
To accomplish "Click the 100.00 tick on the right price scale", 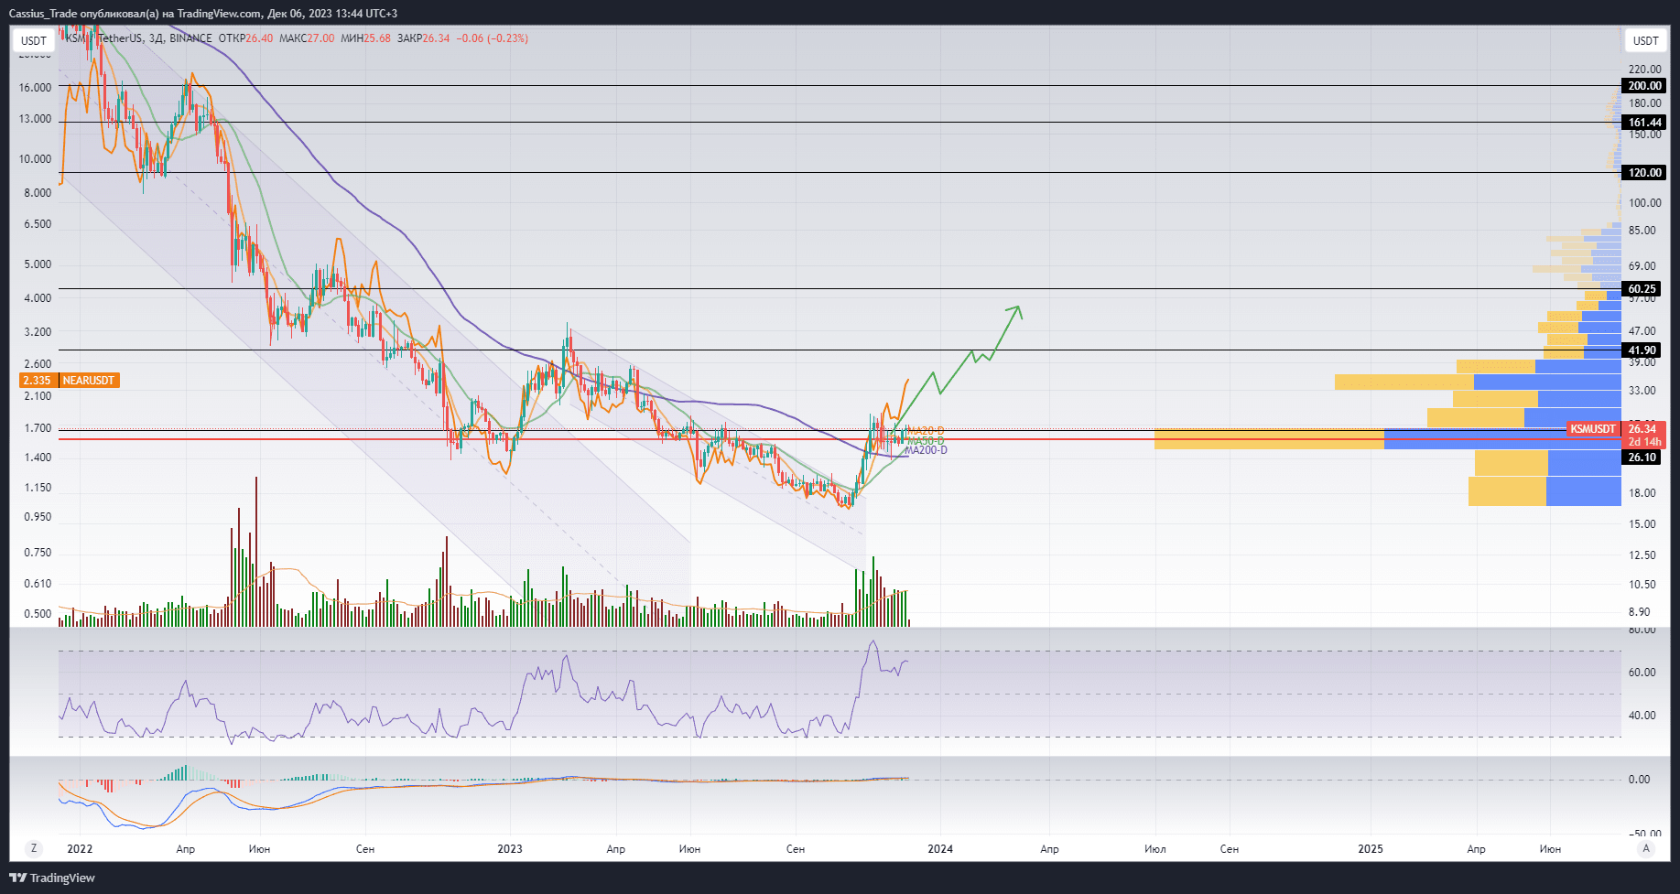I will pyautogui.click(x=1644, y=203).
